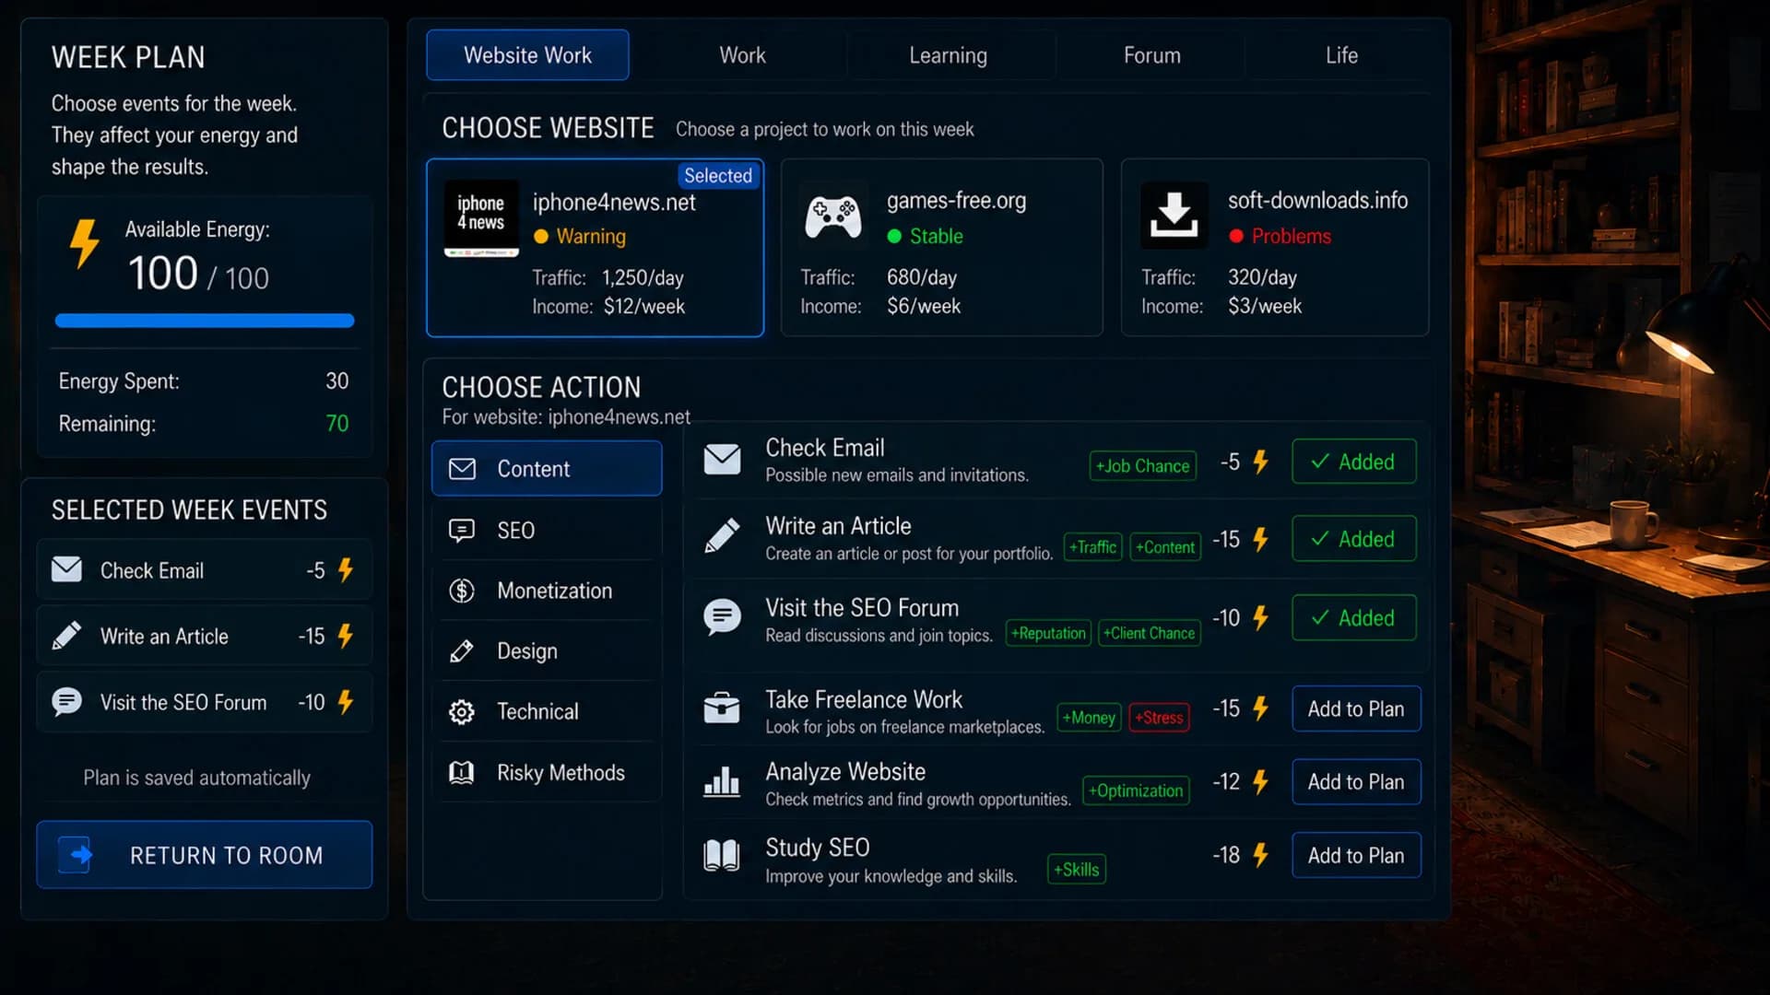Click the briefcase icon for Take Freelance Work
Screen dimensions: 1770x995
click(x=722, y=707)
